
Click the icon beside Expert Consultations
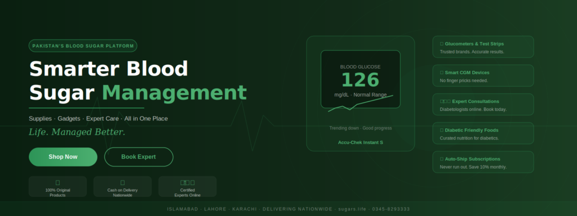tap(445, 101)
